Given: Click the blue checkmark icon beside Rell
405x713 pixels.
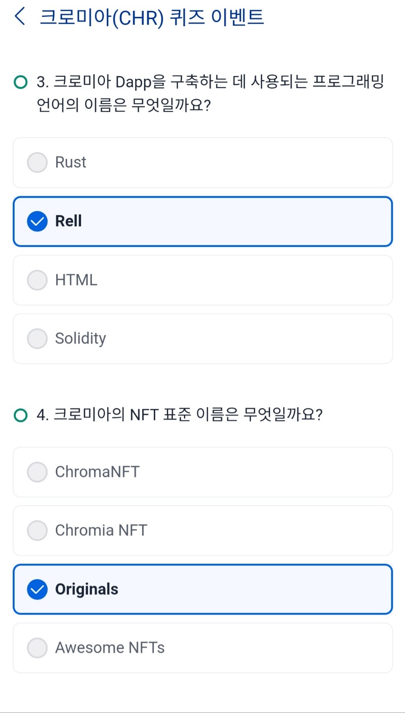Looking at the screenshot, I should coord(37,221).
